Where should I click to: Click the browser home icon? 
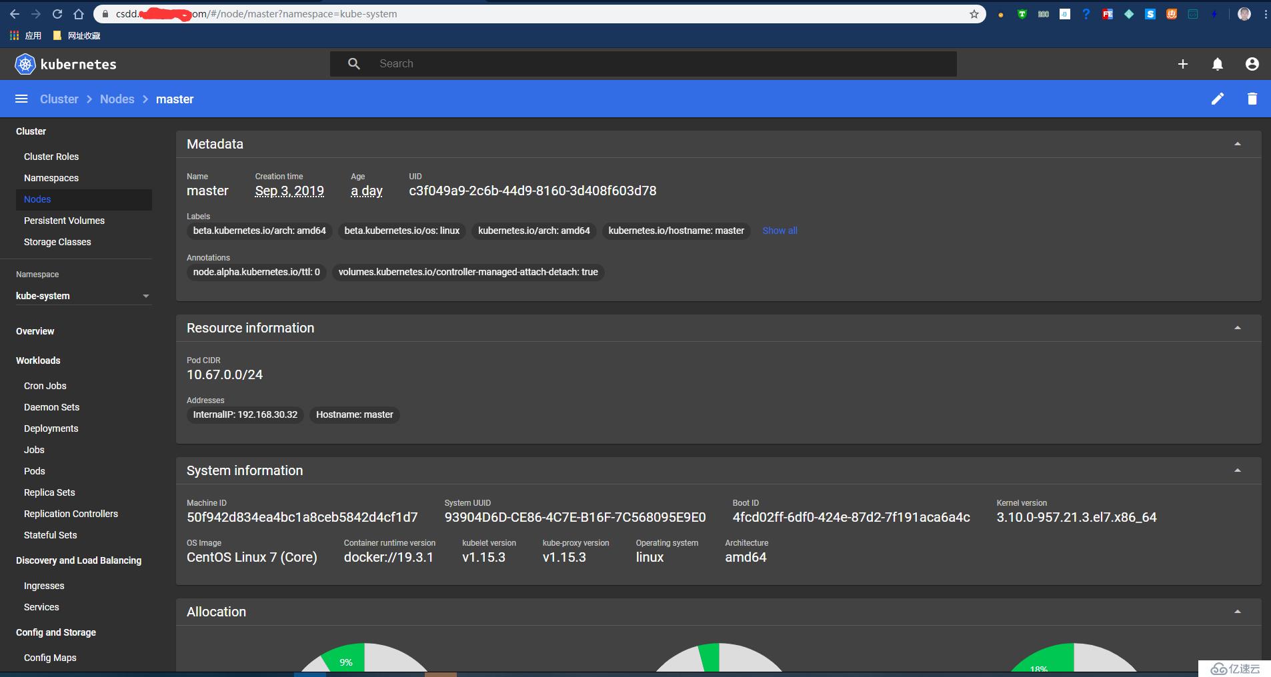point(79,13)
